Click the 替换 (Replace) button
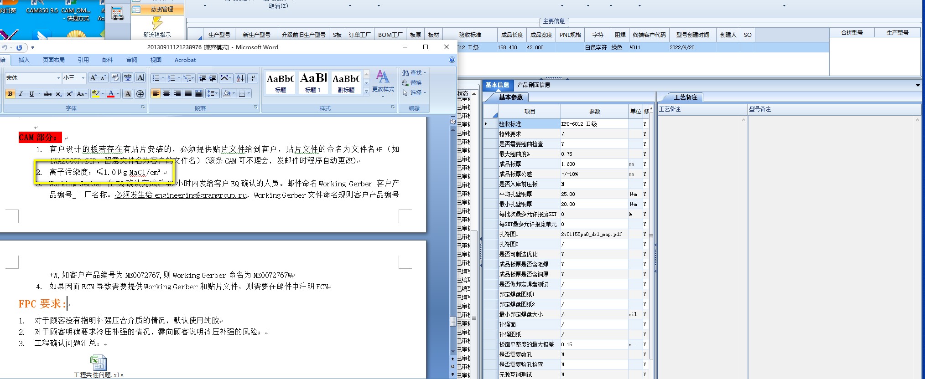925x379 pixels. click(412, 82)
